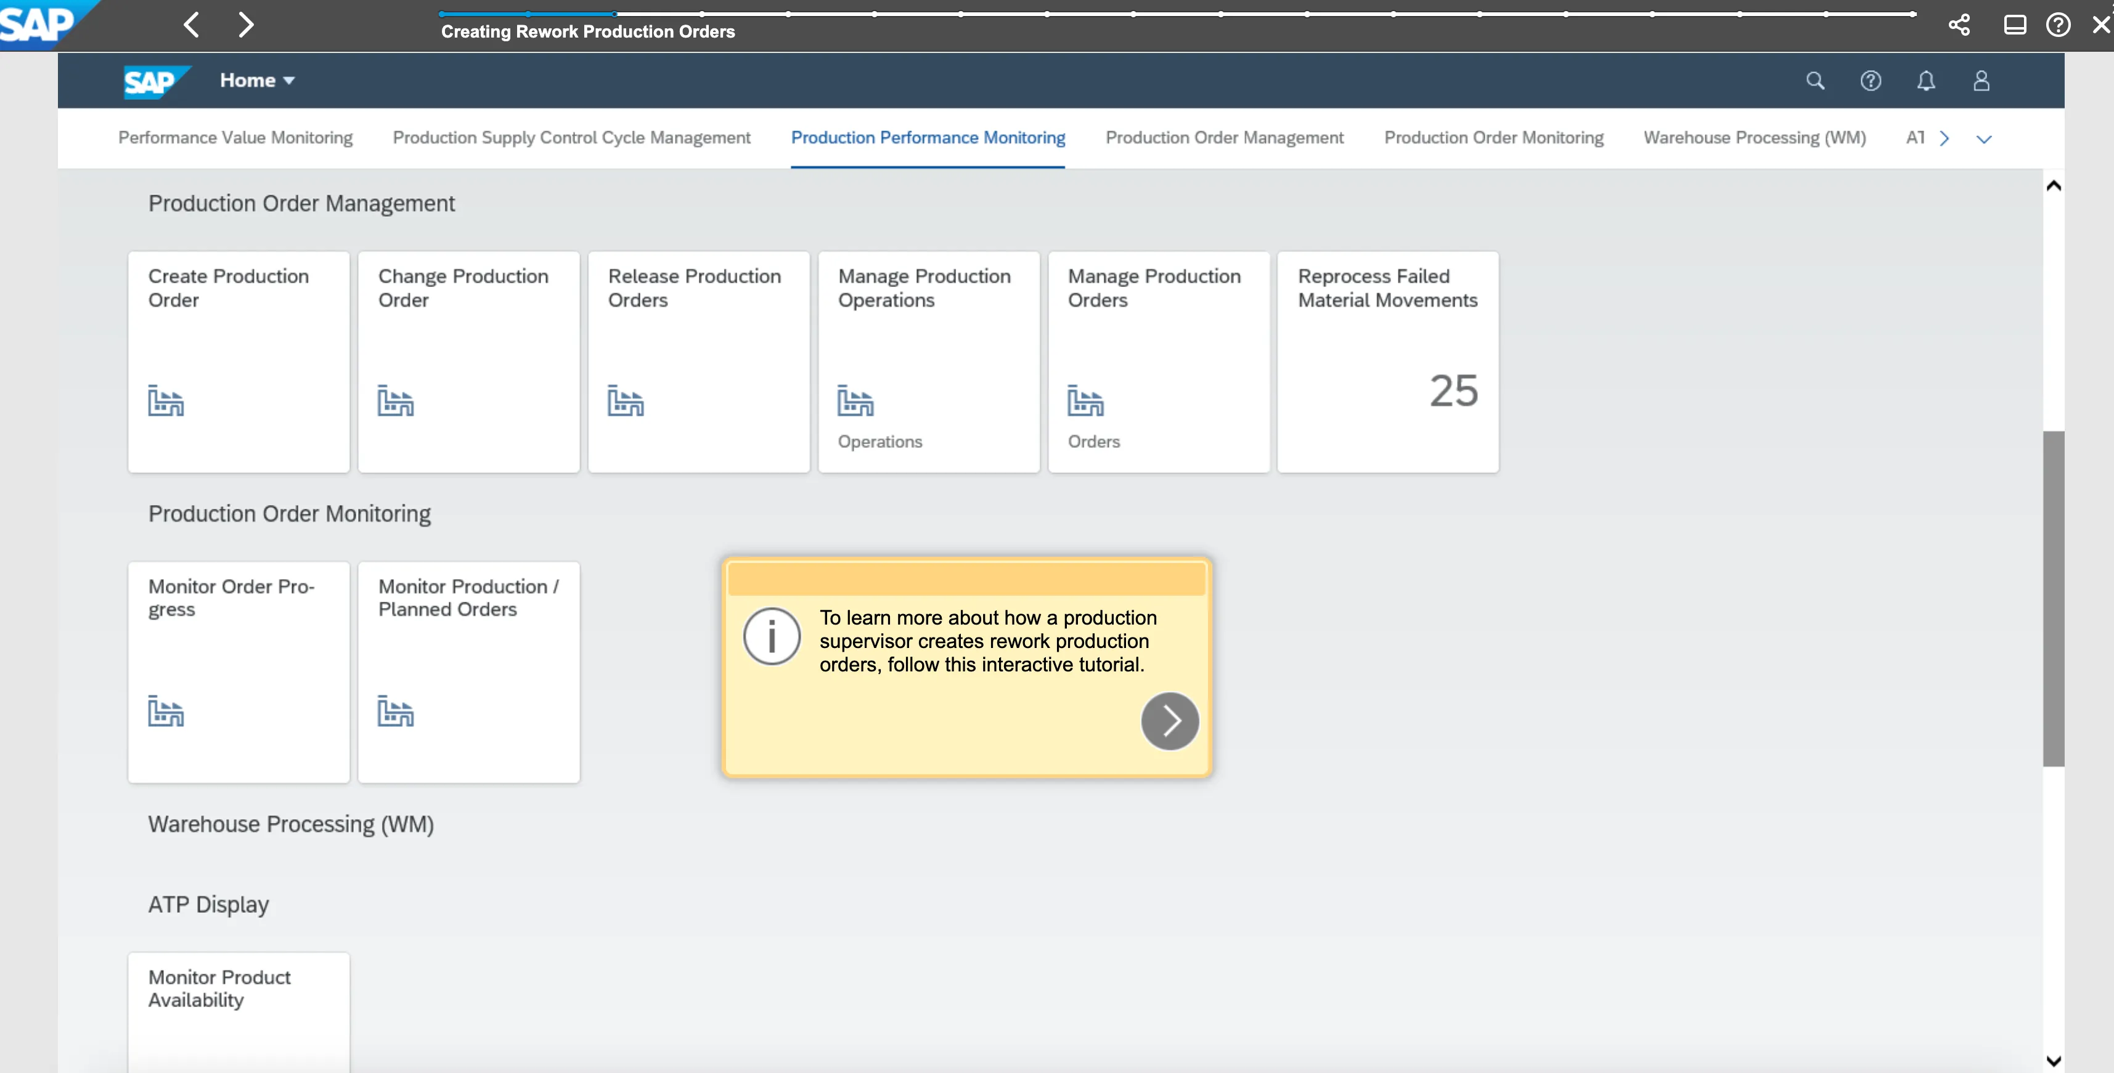Click next arrow in yellow info bubble
Screen dimensions: 2114x1073
1169,721
